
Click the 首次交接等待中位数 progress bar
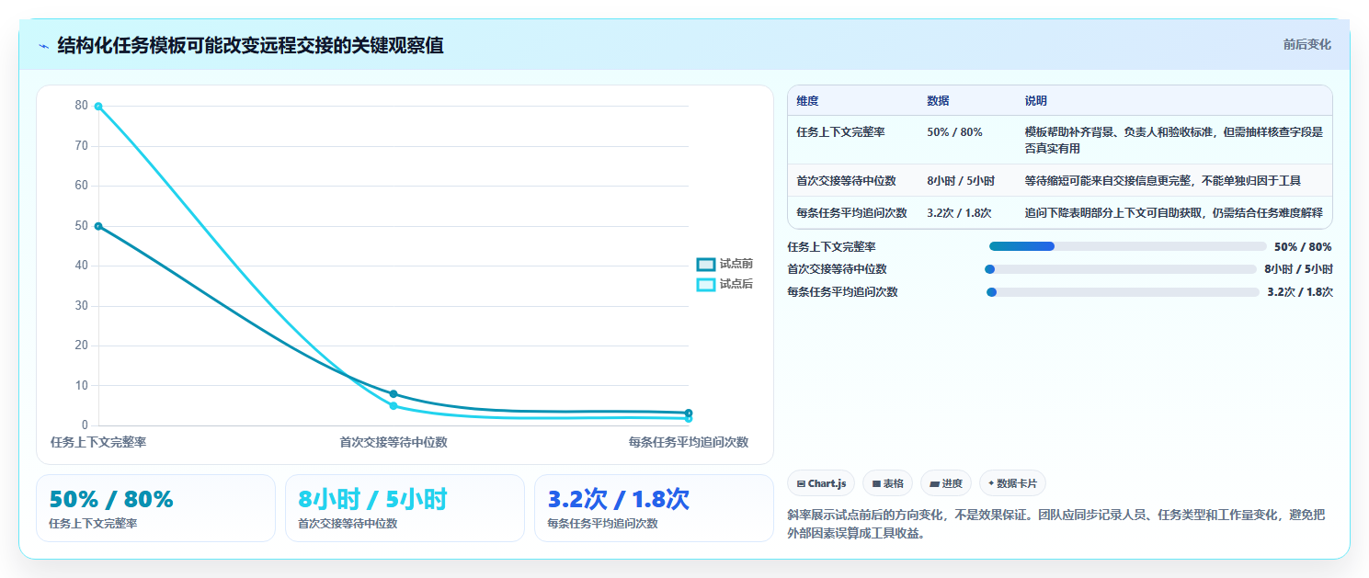point(1121,269)
